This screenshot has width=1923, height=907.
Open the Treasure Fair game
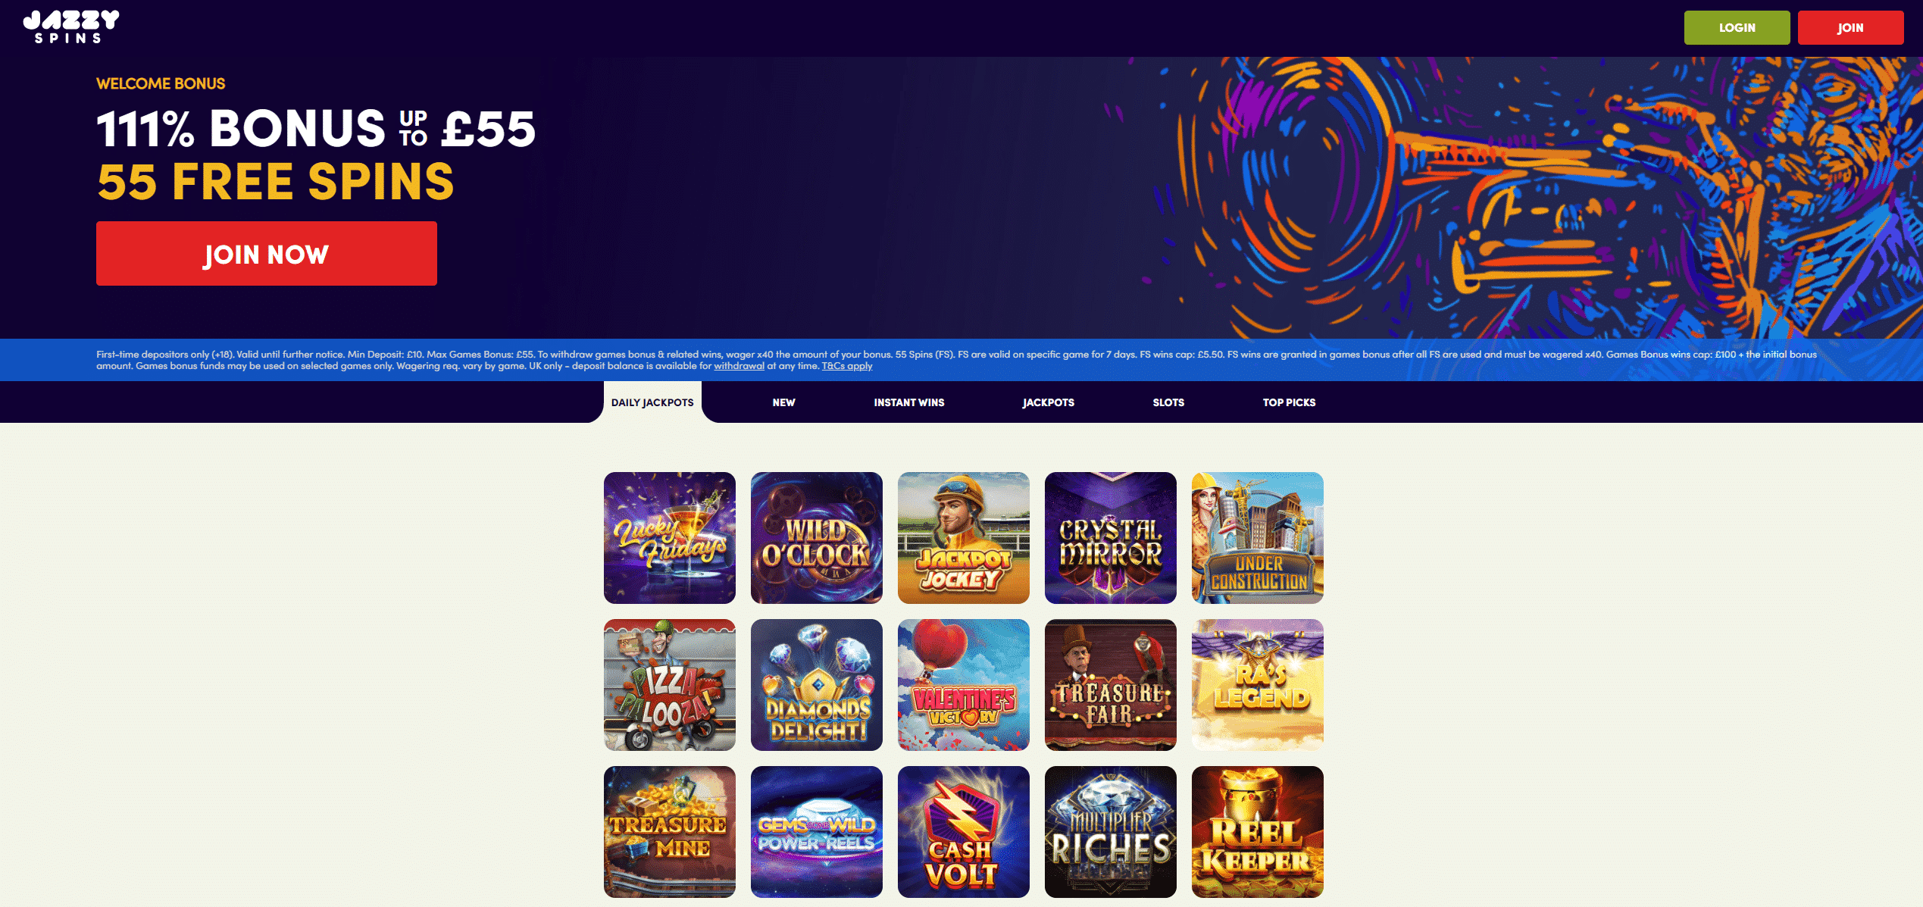(x=1111, y=685)
